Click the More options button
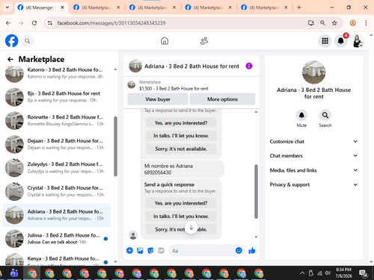 click(x=222, y=99)
